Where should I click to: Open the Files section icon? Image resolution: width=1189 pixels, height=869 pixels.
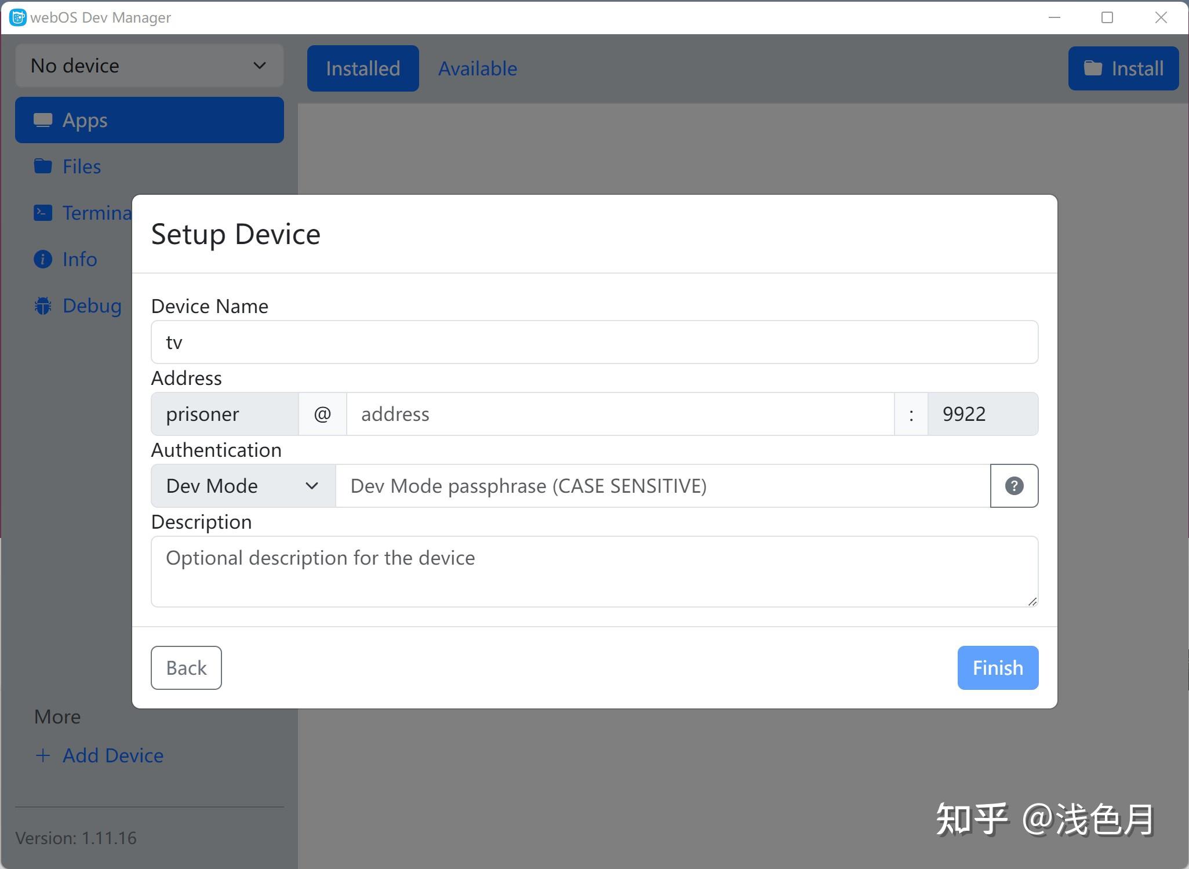coord(43,166)
